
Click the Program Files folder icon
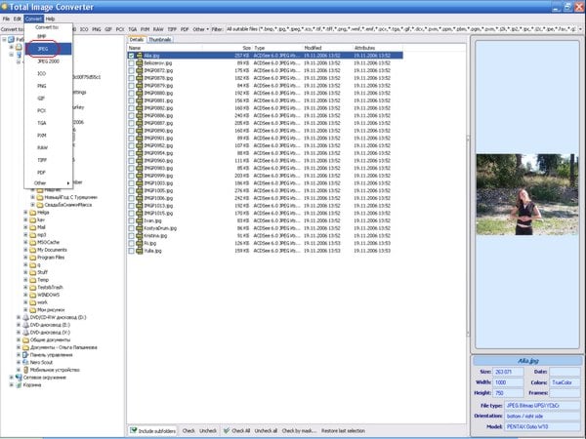coord(33,258)
